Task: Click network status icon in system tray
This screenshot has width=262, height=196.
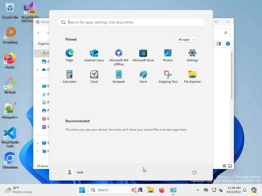Action: pyautogui.click(x=214, y=190)
